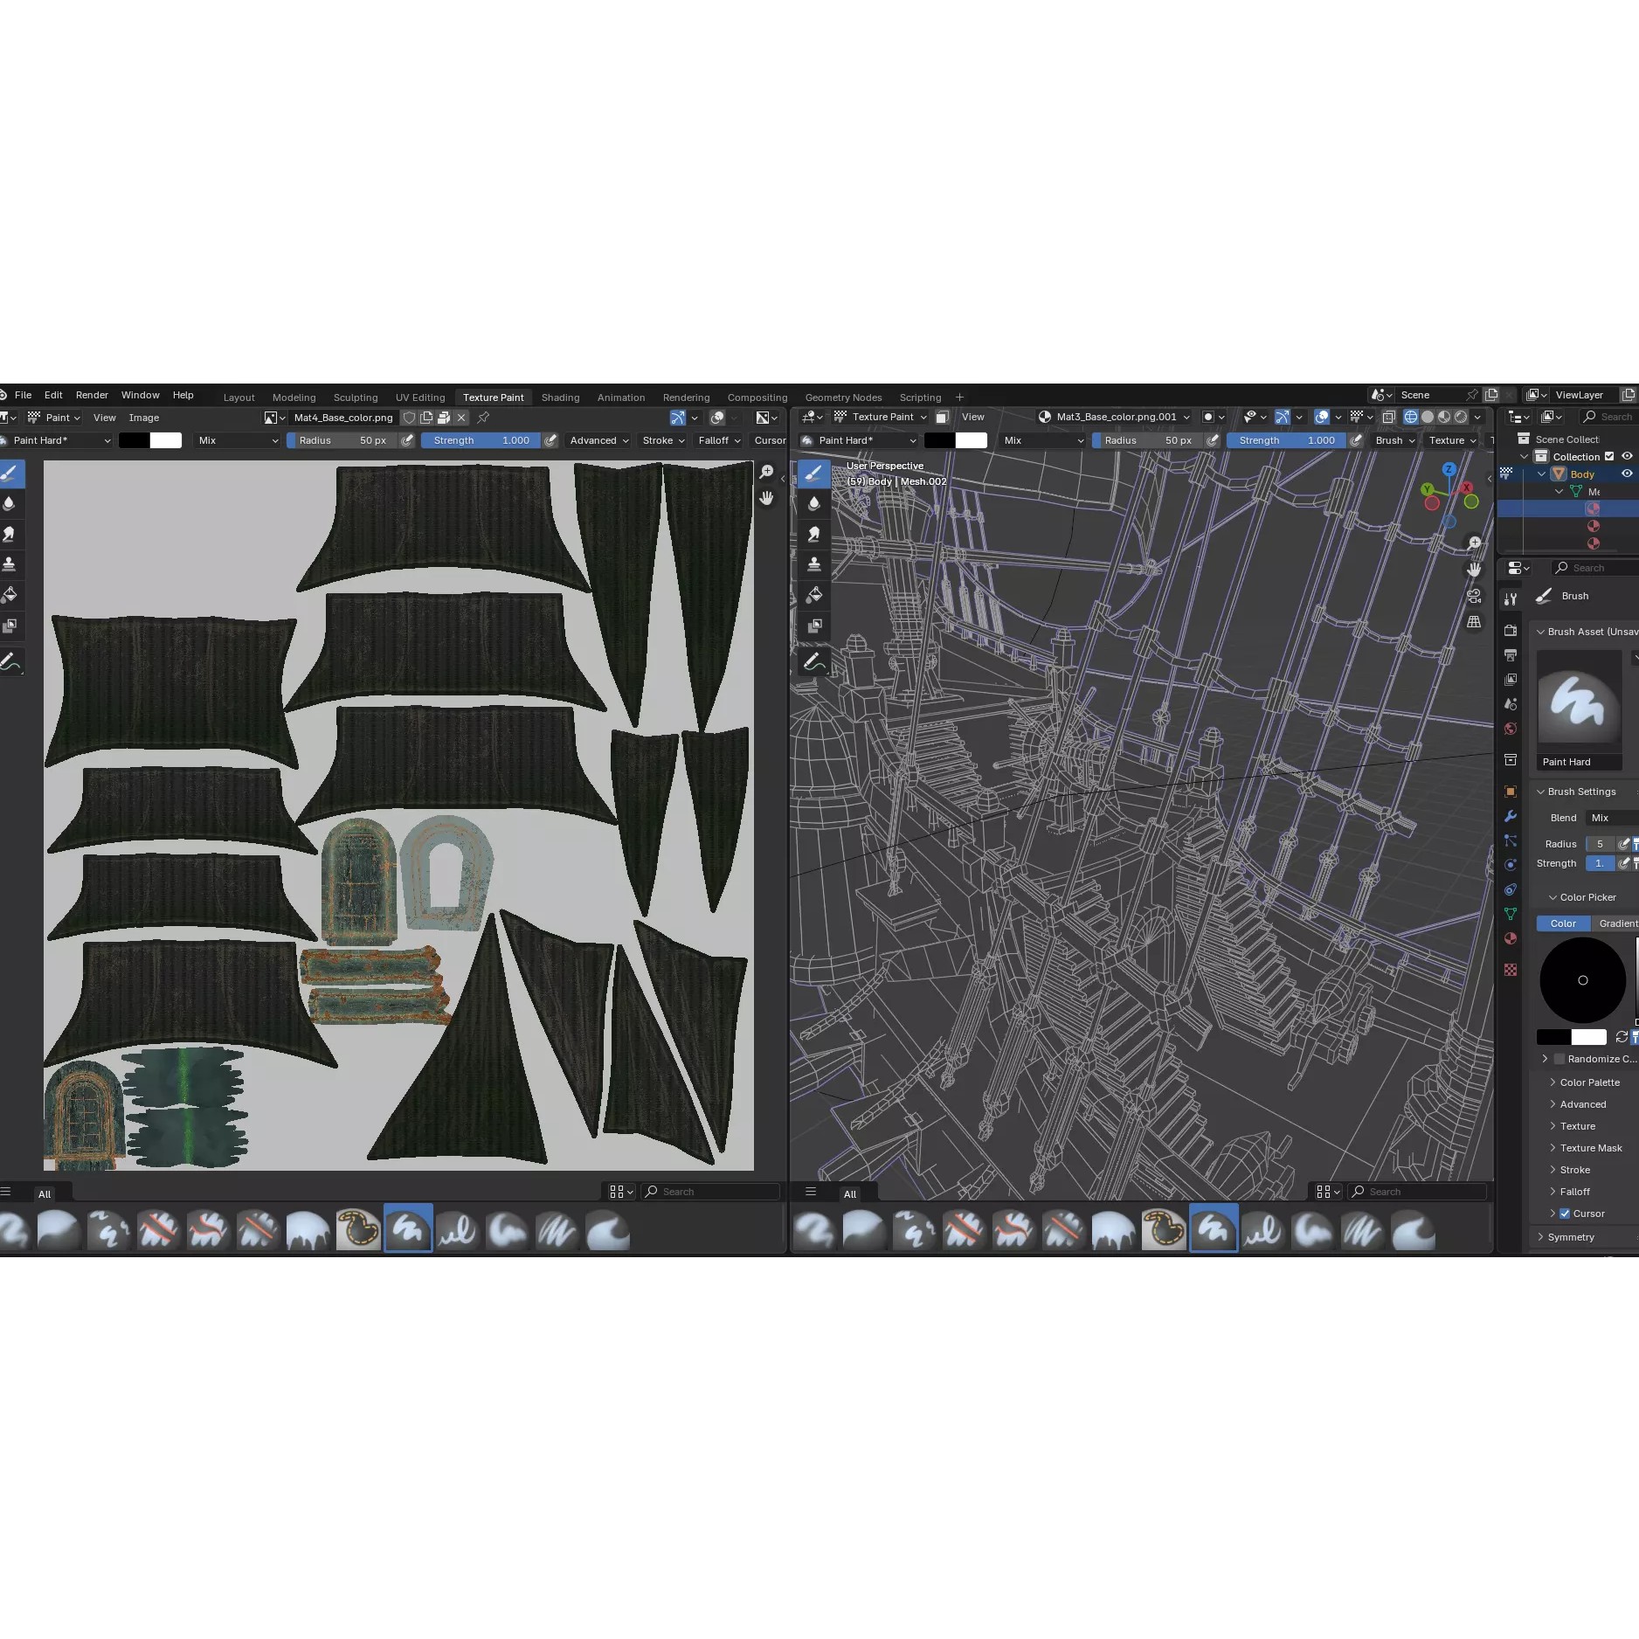
Task: Open the Mix blend dropdown in image editor
Action: (238, 440)
